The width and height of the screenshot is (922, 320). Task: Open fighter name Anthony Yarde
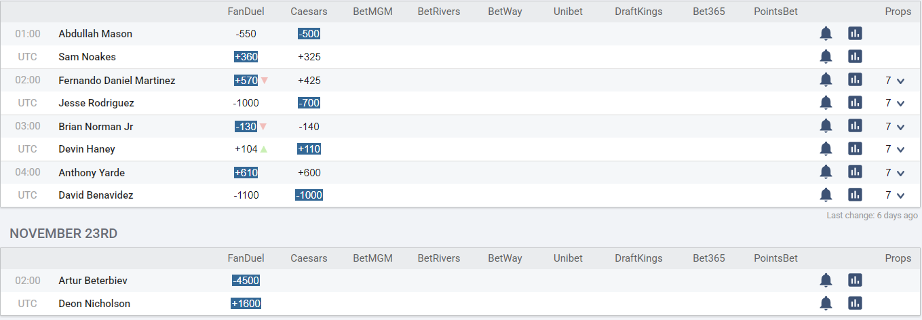pyautogui.click(x=92, y=173)
